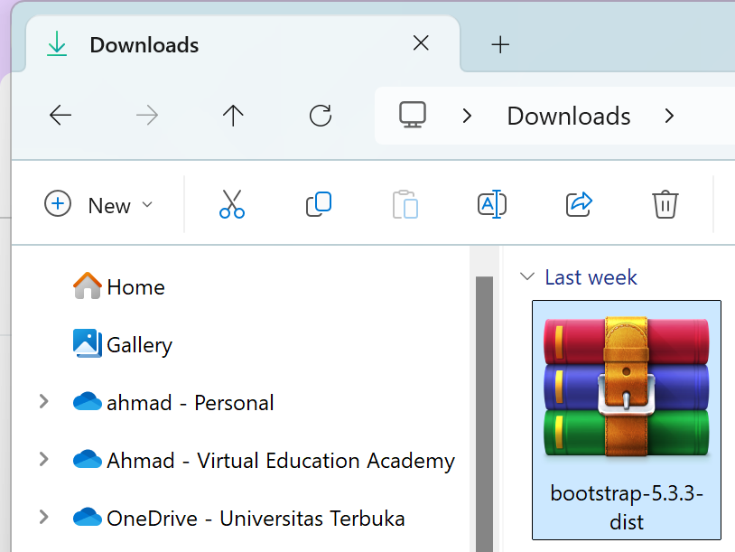Screen dimensions: 735x552
Task: Click cloud icon beside Universitas Terbuka
Action: tap(88, 517)
